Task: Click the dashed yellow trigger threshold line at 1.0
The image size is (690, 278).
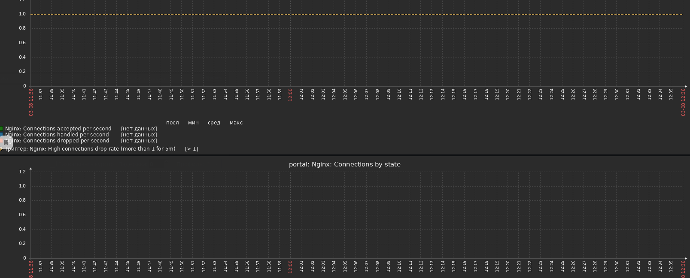Action: click(x=356, y=15)
